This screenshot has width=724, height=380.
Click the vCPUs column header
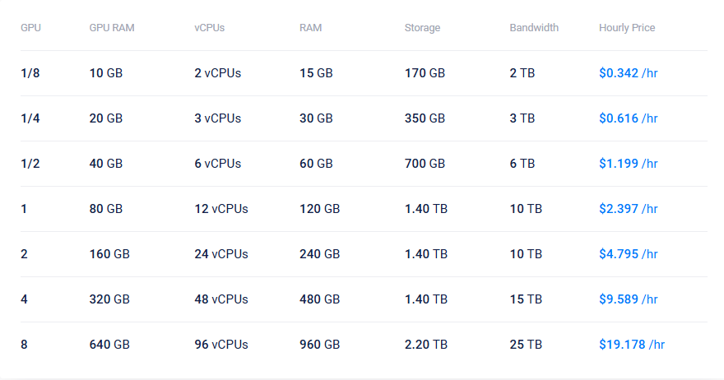click(x=209, y=28)
